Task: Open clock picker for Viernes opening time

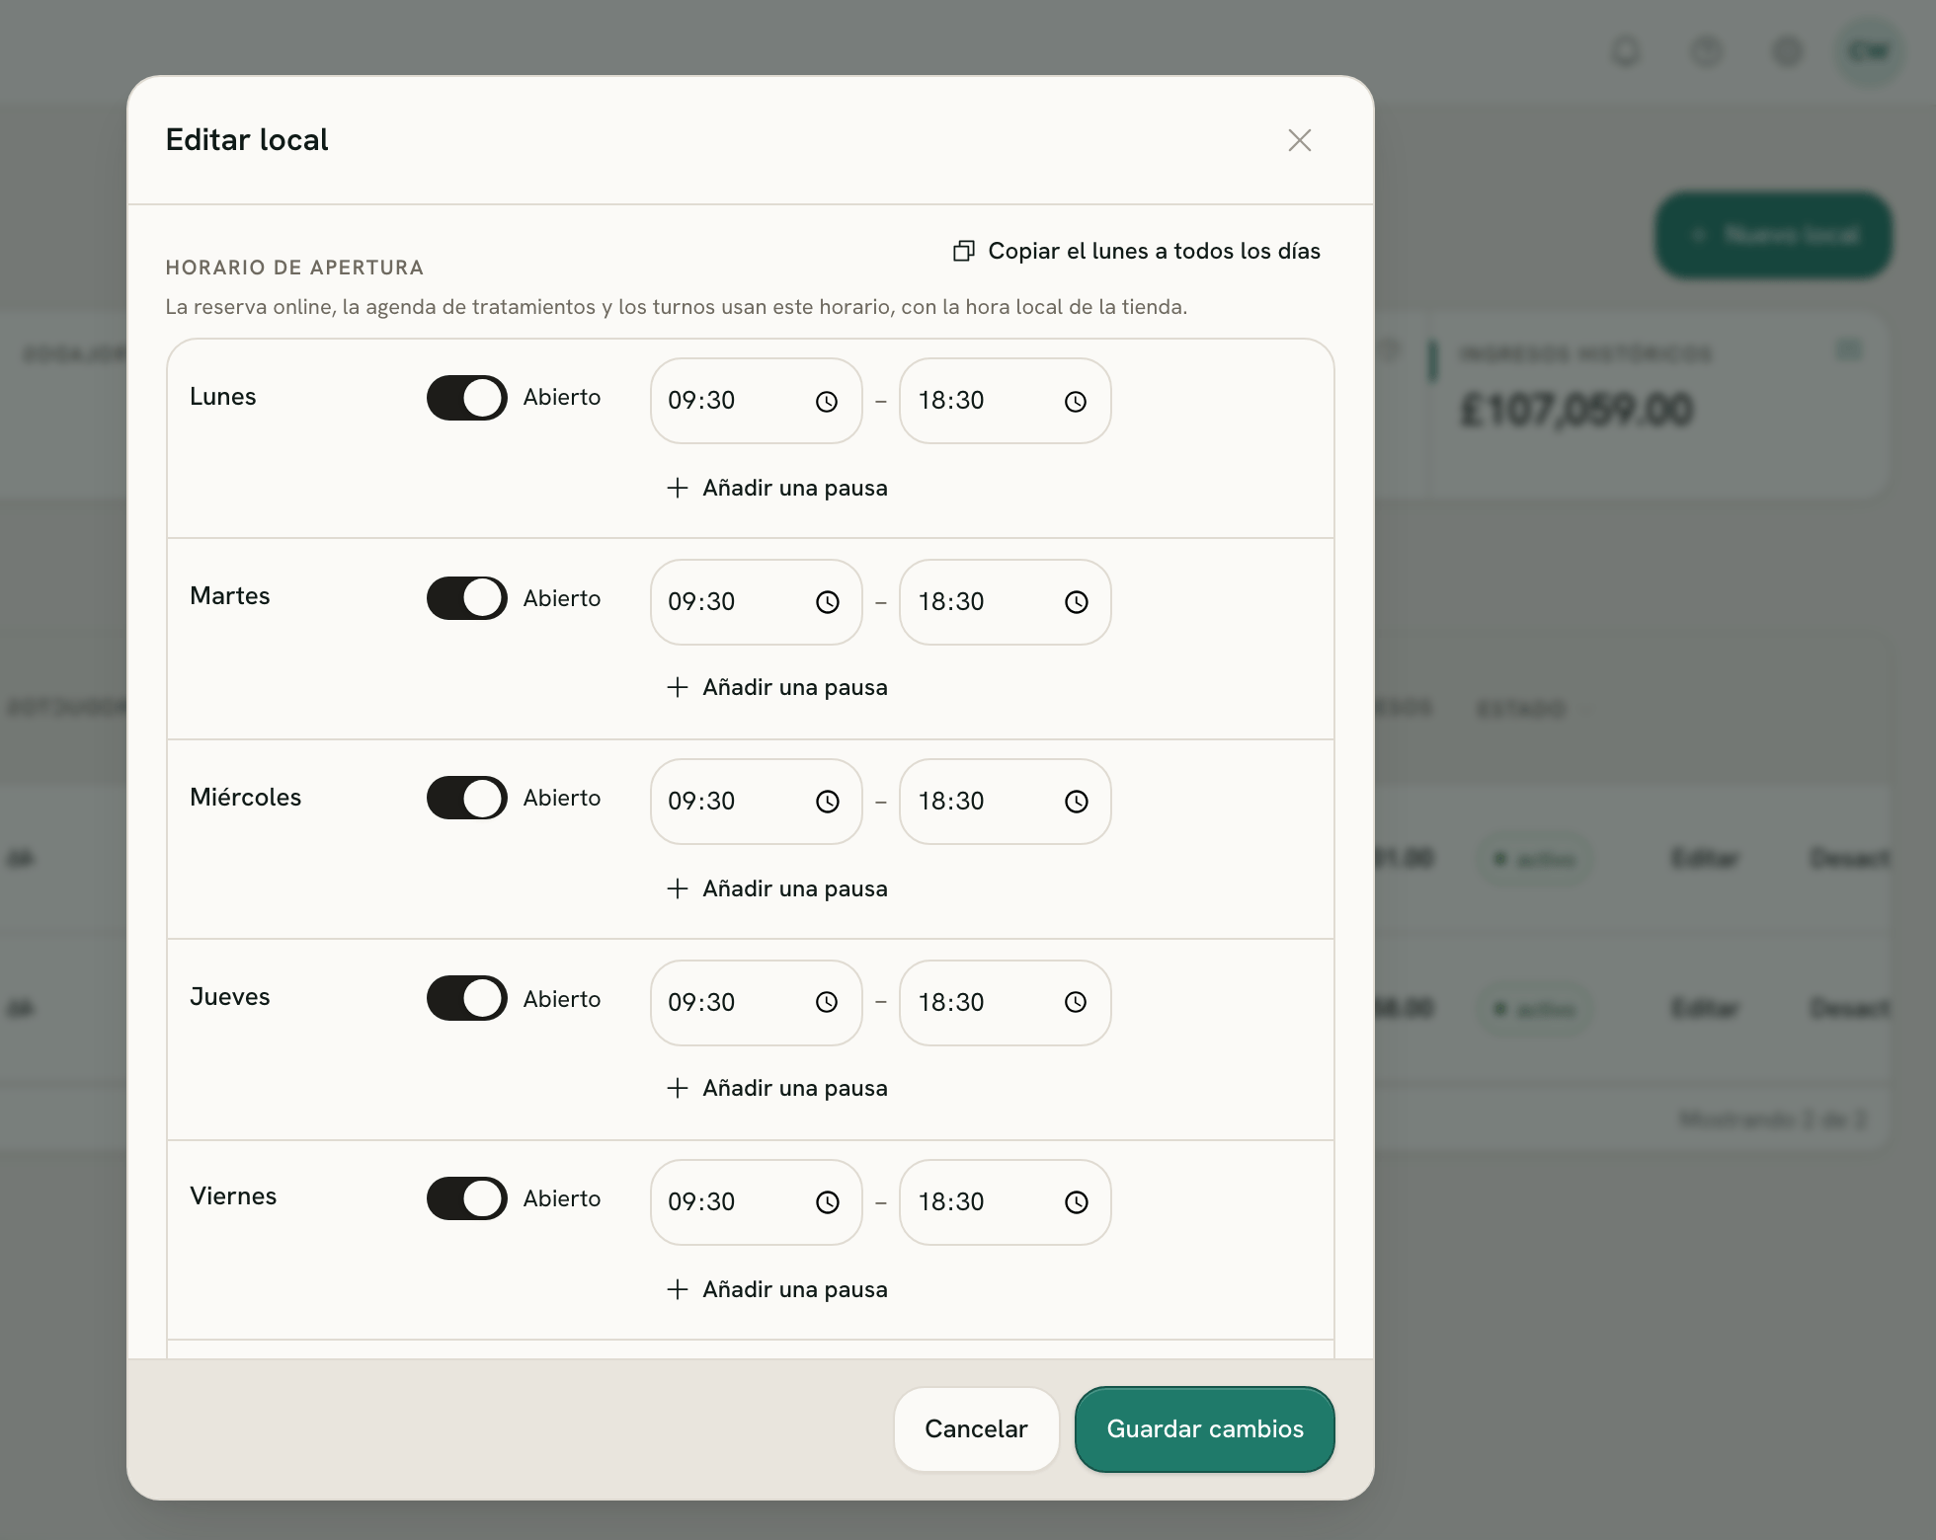Action: coord(827,1202)
